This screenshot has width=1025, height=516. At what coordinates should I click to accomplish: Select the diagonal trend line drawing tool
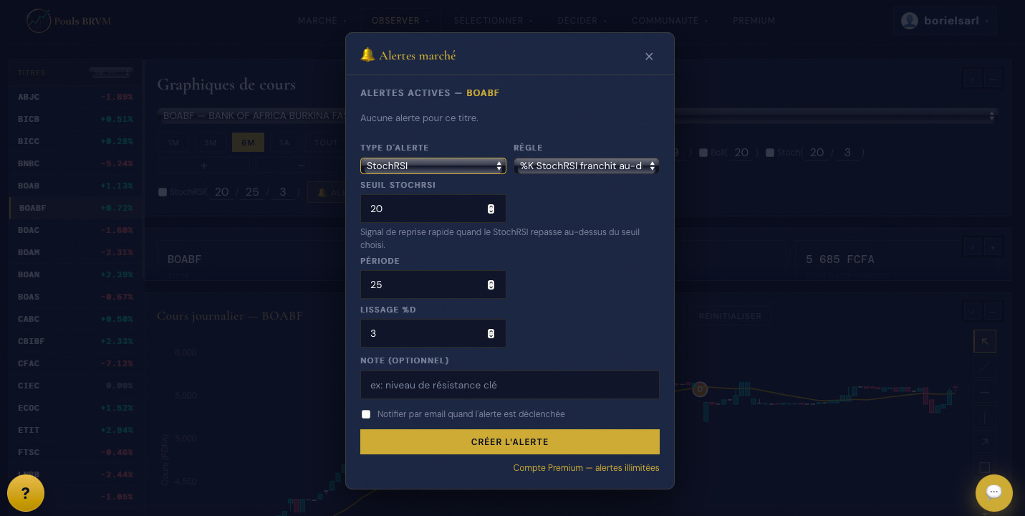(985, 366)
